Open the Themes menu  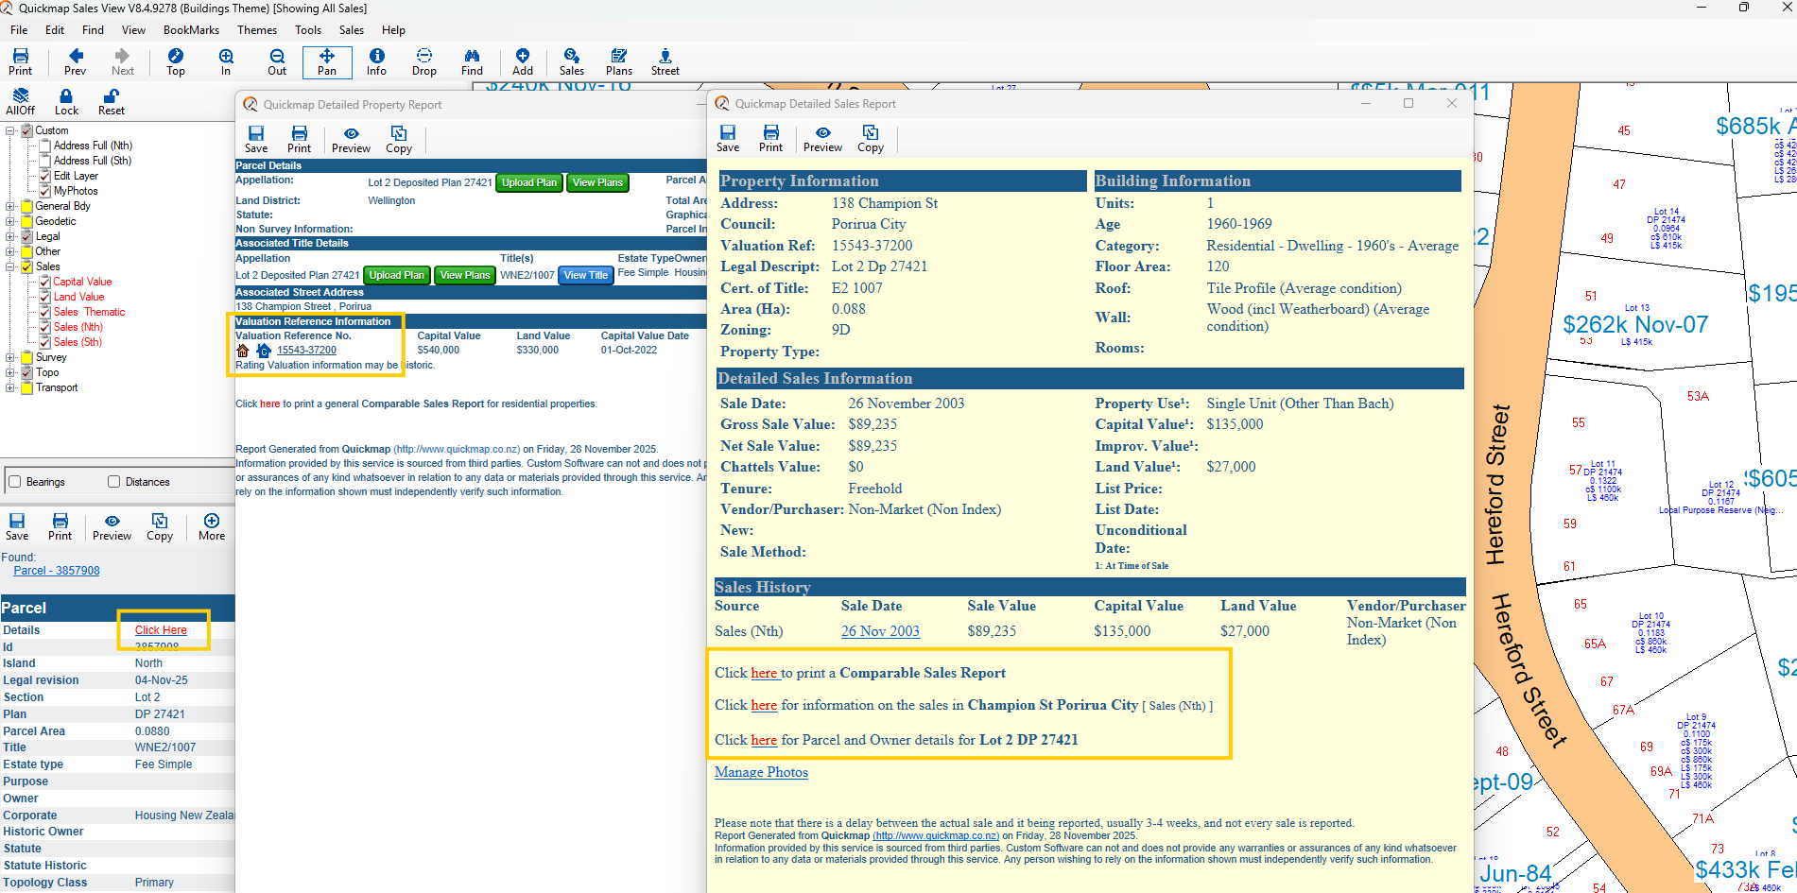[256, 30]
